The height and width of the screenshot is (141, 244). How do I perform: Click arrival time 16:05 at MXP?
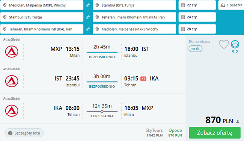coord(131,108)
